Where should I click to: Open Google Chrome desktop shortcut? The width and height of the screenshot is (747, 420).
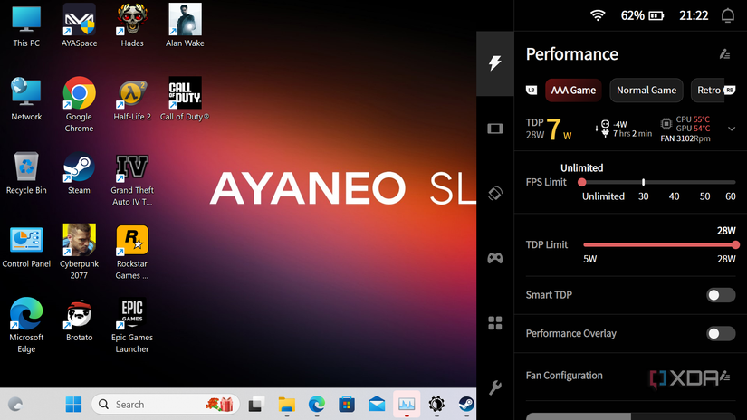[x=79, y=104]
